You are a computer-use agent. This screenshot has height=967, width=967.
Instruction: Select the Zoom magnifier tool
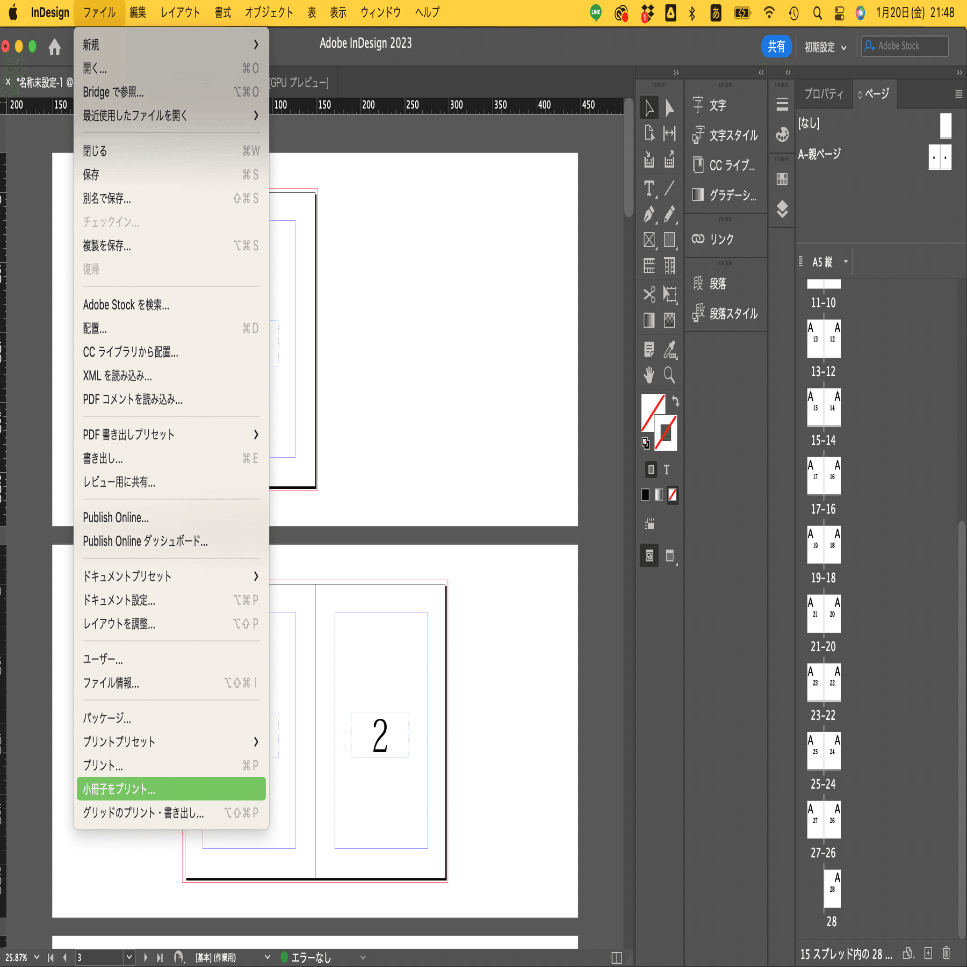[669, 374]
